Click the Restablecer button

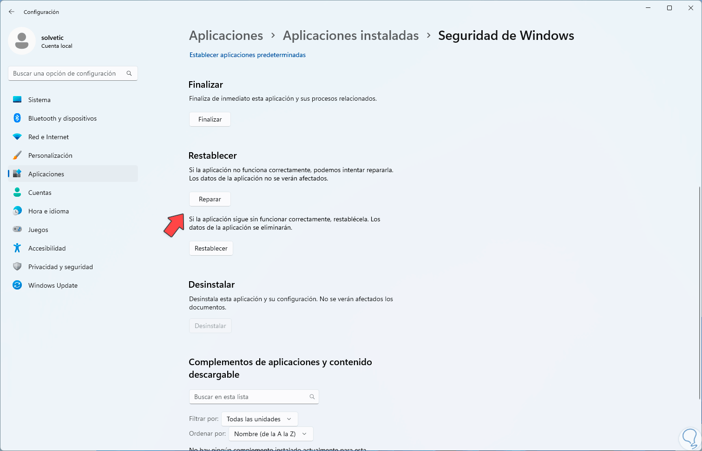coord(211,248)
